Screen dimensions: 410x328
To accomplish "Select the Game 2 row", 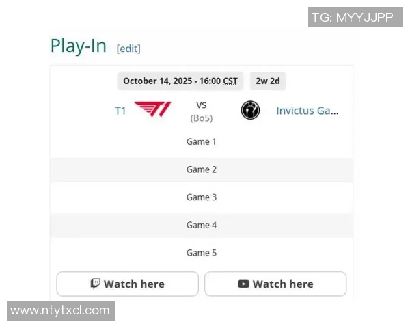I will tap(202, 169).
